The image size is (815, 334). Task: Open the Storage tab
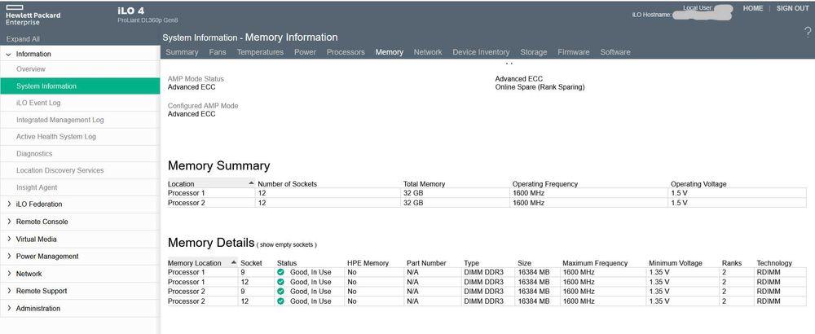[533, 52]
